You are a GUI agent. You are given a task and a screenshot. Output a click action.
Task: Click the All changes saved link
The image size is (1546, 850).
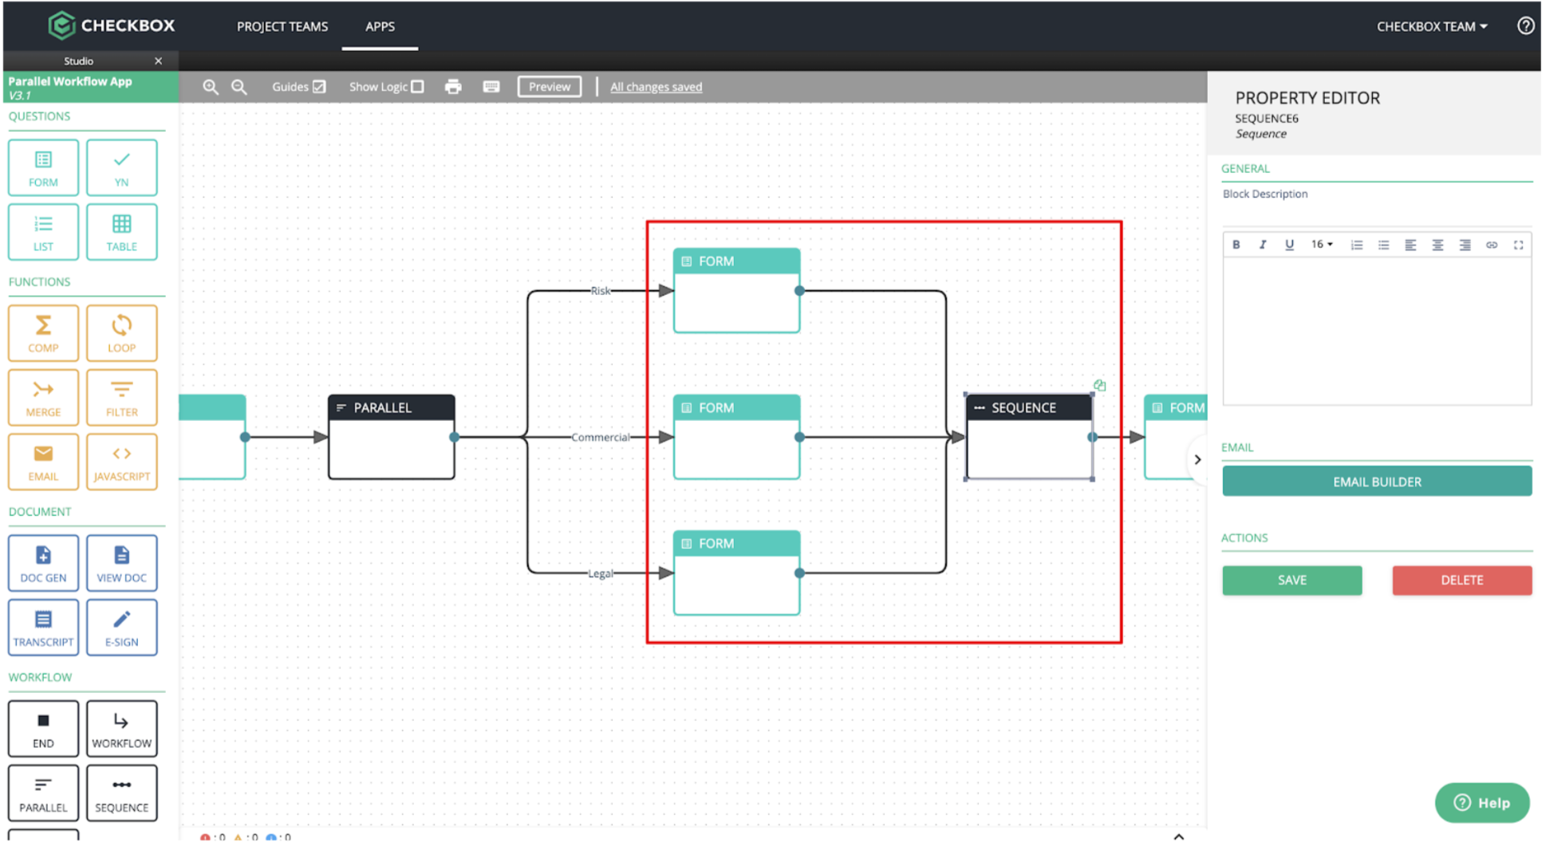656,87
